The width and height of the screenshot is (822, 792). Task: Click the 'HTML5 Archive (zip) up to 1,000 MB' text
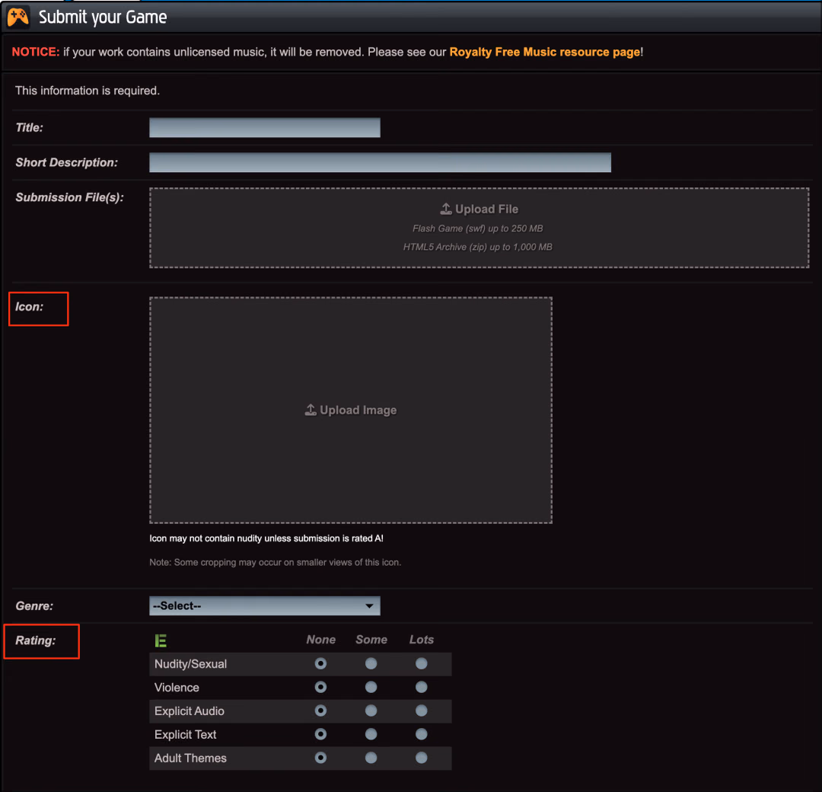(x=477, y=247)
